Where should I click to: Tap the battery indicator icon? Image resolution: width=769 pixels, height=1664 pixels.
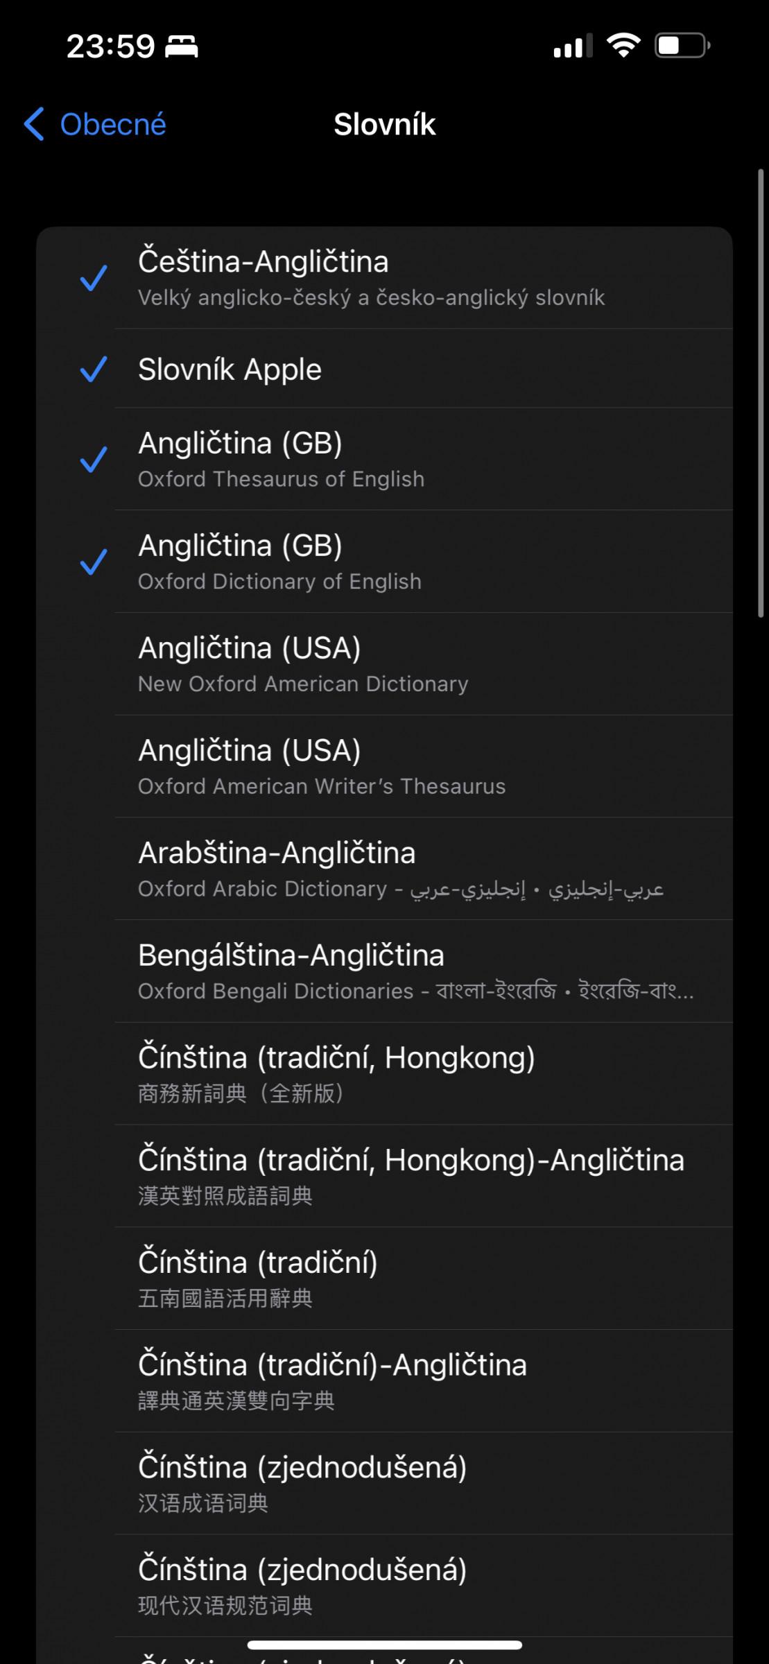682,46
